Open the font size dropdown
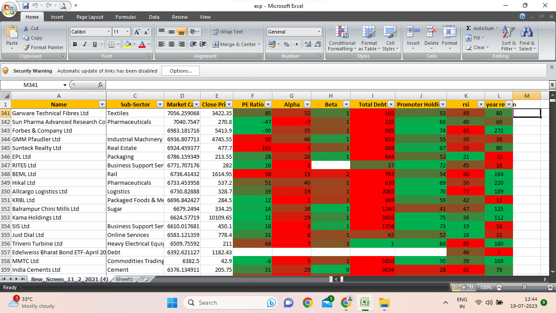The height and width of the screenshot is (313, 556). (127, 32)
